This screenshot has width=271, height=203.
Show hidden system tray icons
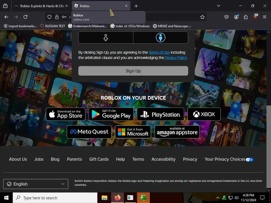(218, 198)
